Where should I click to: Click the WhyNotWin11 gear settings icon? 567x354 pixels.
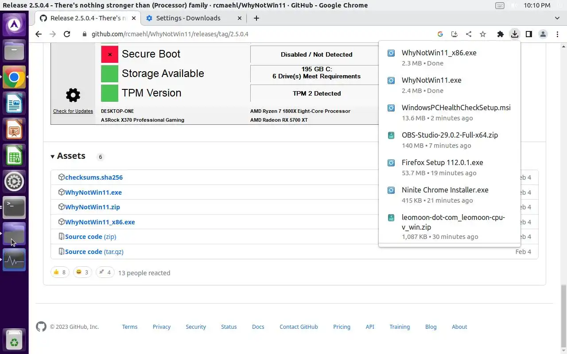point(73,95)
